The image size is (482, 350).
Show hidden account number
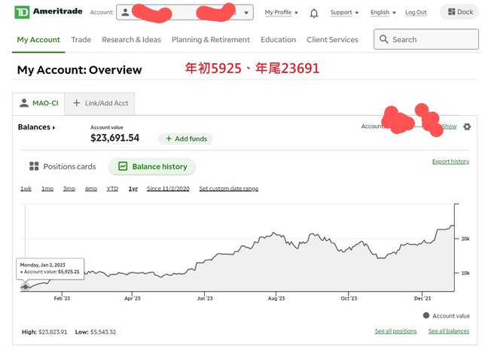click(x=450, y=126)
